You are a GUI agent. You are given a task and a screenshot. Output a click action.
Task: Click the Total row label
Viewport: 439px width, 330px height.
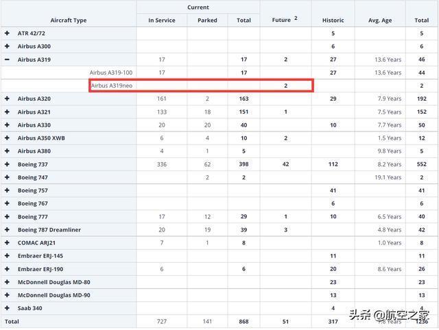point(12,321)
